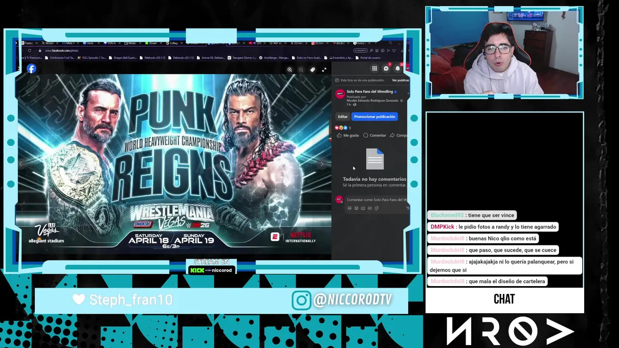Switch to the Collage browser tab
Viewport: 619px width, 348px height.
[175, 43]
